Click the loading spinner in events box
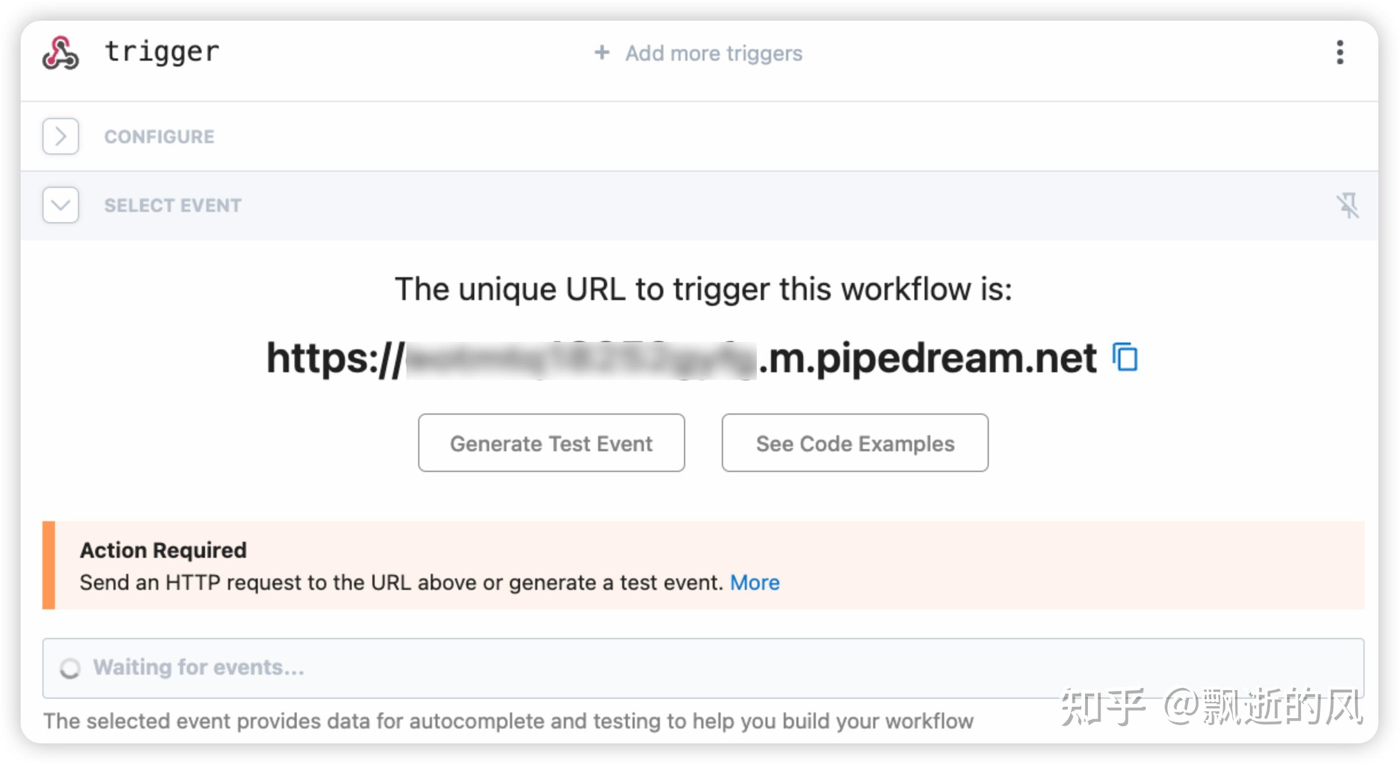1399x764 pixels. (70, 668)
